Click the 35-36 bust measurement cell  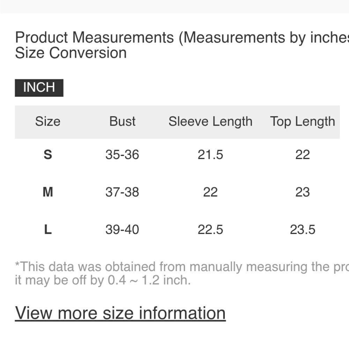tap(122, 155)
